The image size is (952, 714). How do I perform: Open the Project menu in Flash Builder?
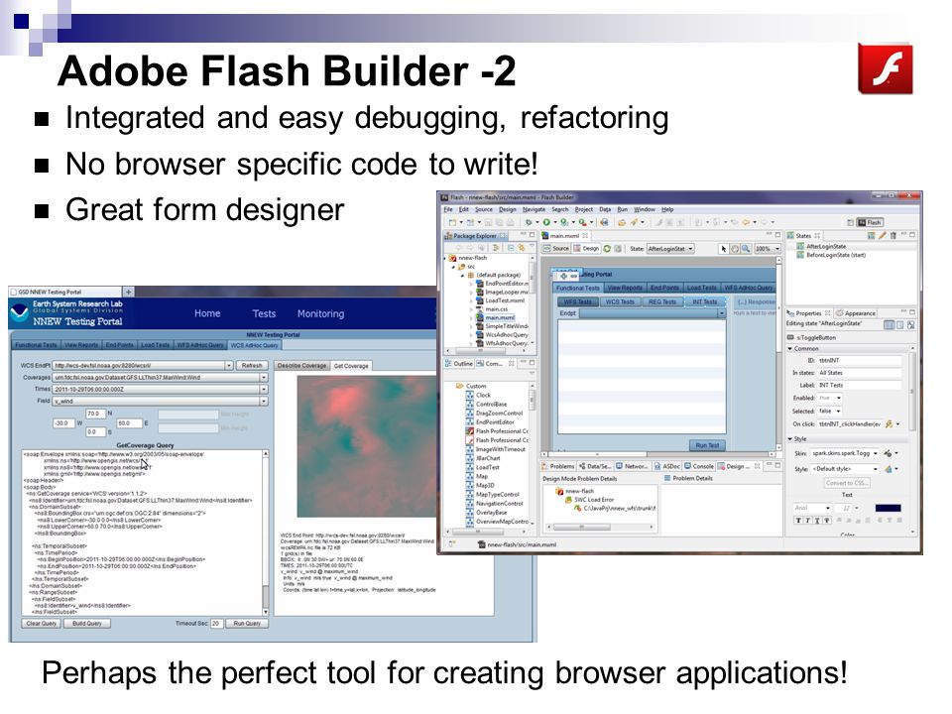(x=583, y=209)
